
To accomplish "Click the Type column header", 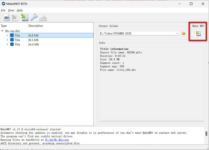I will tap(4, 26).
